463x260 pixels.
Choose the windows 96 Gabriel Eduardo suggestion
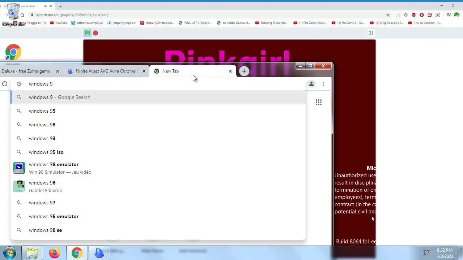tap(158, 186)
